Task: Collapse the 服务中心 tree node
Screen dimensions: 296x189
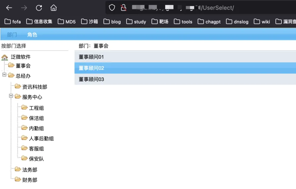Action: [x=11, y=96]
